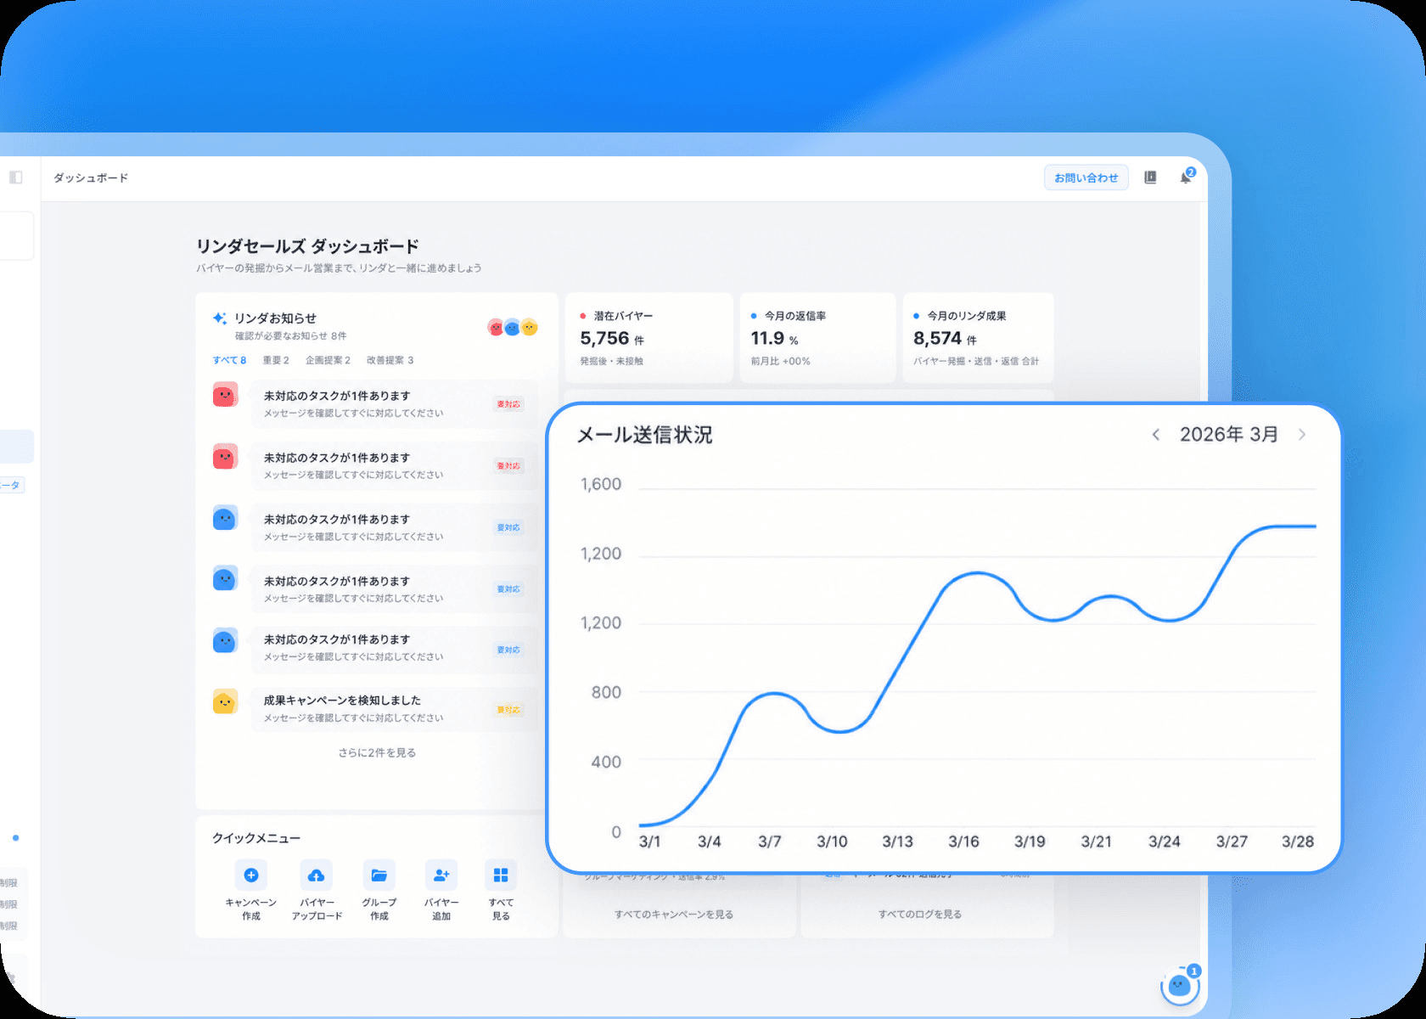The width and height of the screenshot is (1426, 1019).
Task: Open the すべてのキャンペーンを見る link
Action: point(674,915)
